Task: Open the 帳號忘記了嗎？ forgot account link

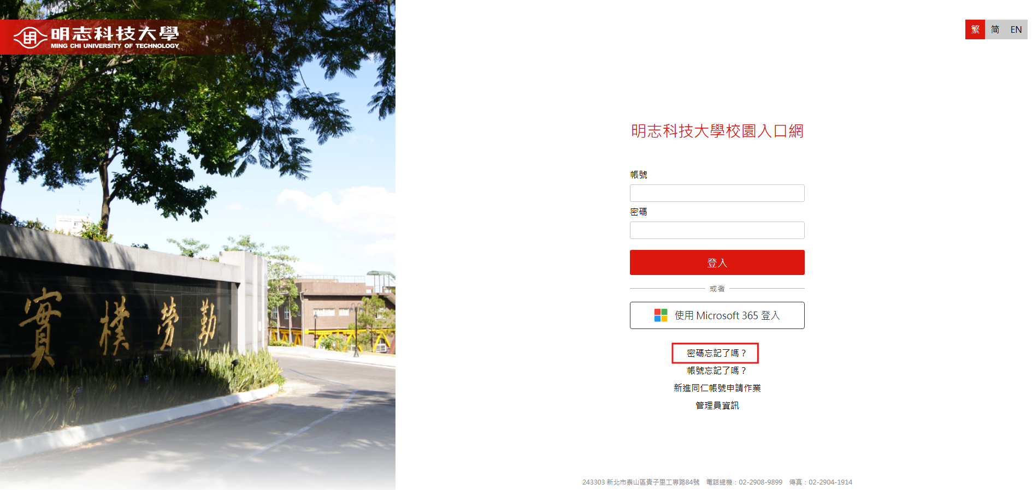Action: (x=716, y=371)
